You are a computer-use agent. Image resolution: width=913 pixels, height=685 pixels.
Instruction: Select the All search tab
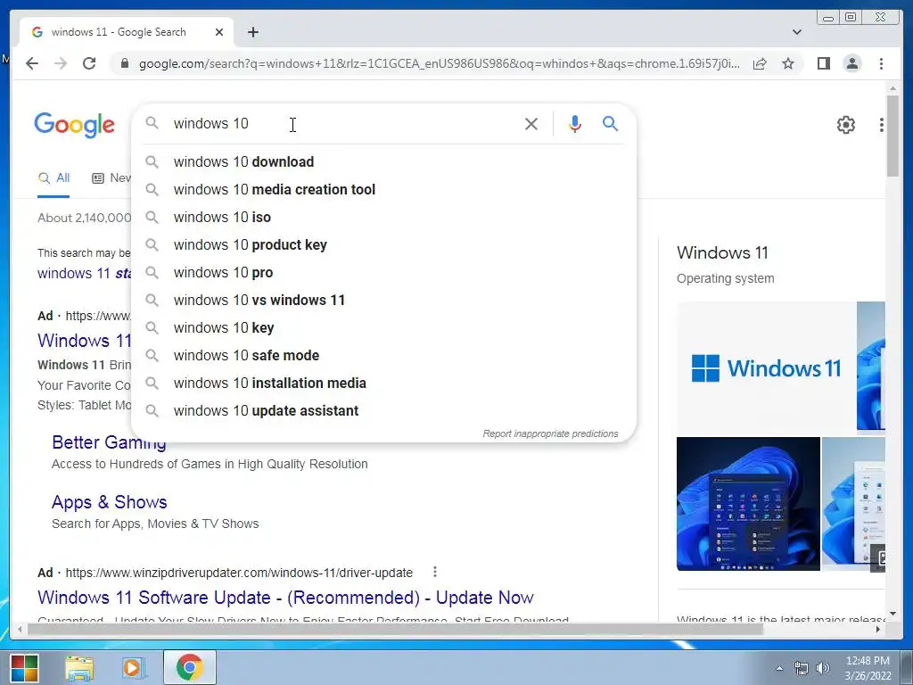click(x=53, y=177)
